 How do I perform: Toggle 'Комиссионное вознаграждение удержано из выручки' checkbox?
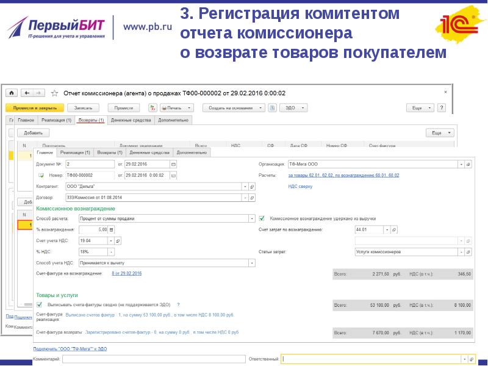pos(262,218)
